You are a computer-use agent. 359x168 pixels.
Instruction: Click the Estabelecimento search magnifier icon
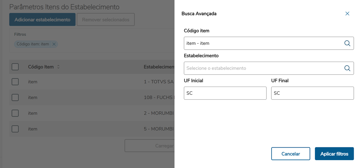(x=347, y=68)
